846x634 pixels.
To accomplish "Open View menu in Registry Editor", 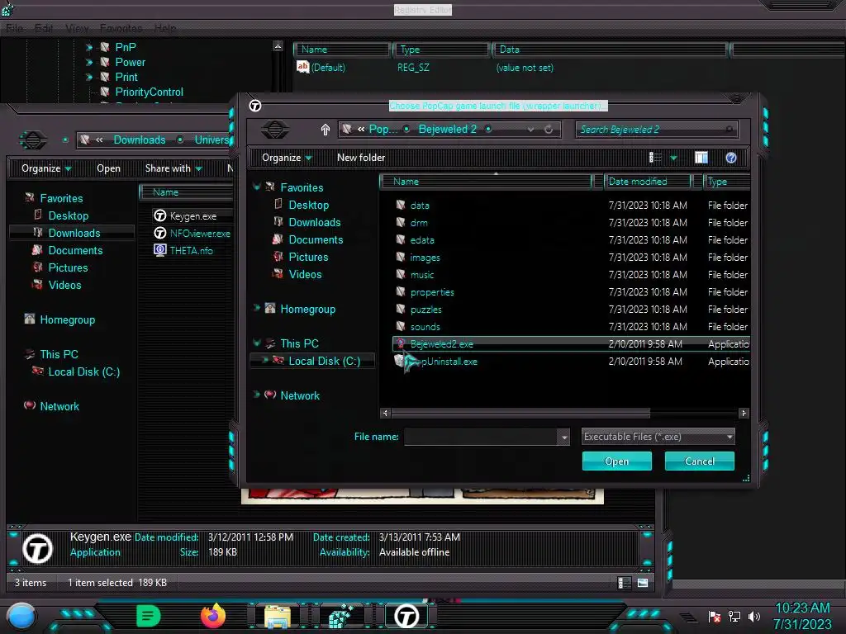I will pos(77,28).
